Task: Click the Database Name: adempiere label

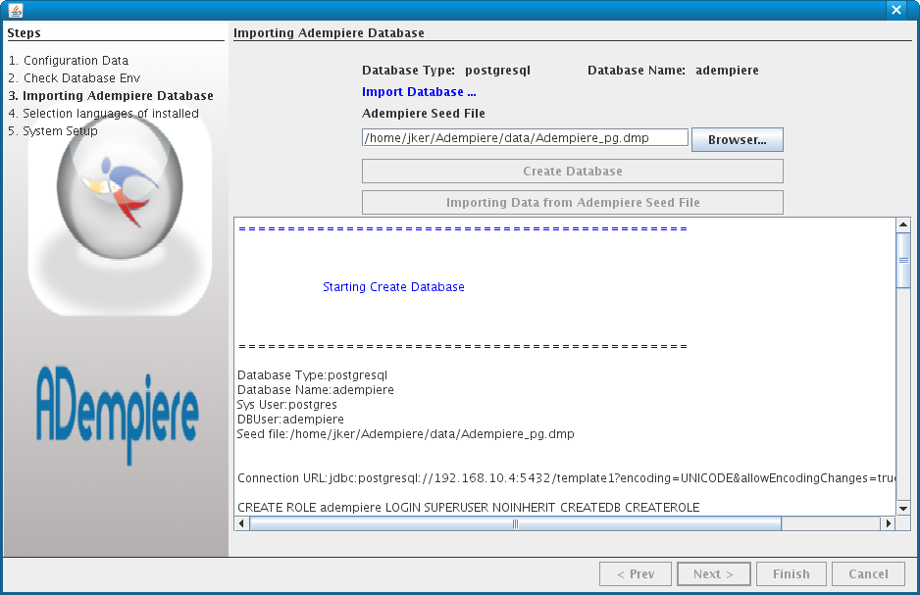Action: pyautogui.click(x=673, y=71)
